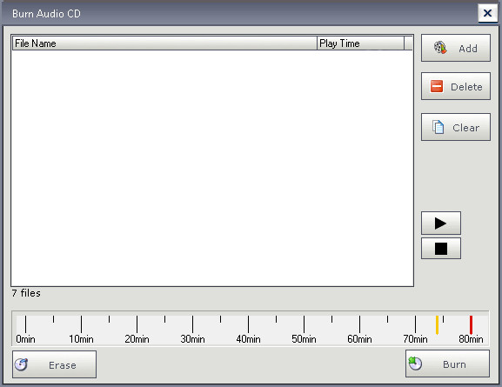Click the 40min label on the time ruler
Viewport: 502px width, 387px height.
[248, 339]
